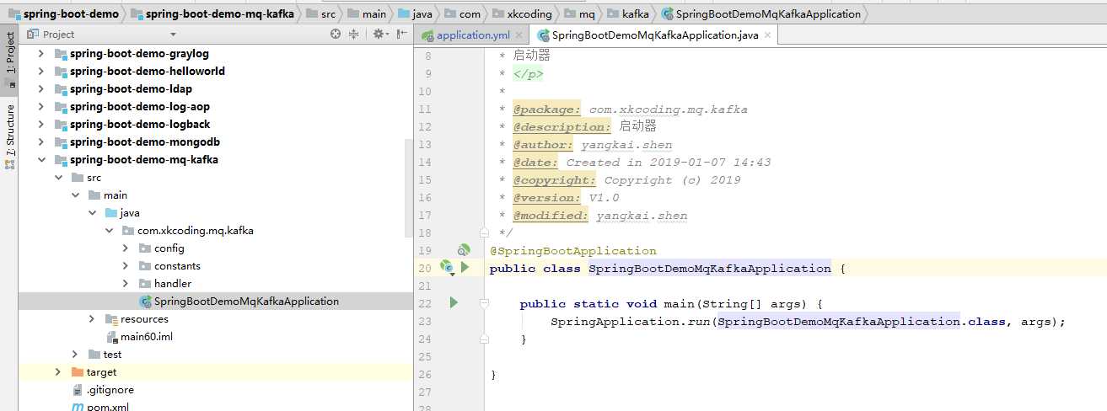The height and width of the screenshot is (411, 1107).
Task: Click the blue java source folder icon
Action: click(x=111, y=213)
